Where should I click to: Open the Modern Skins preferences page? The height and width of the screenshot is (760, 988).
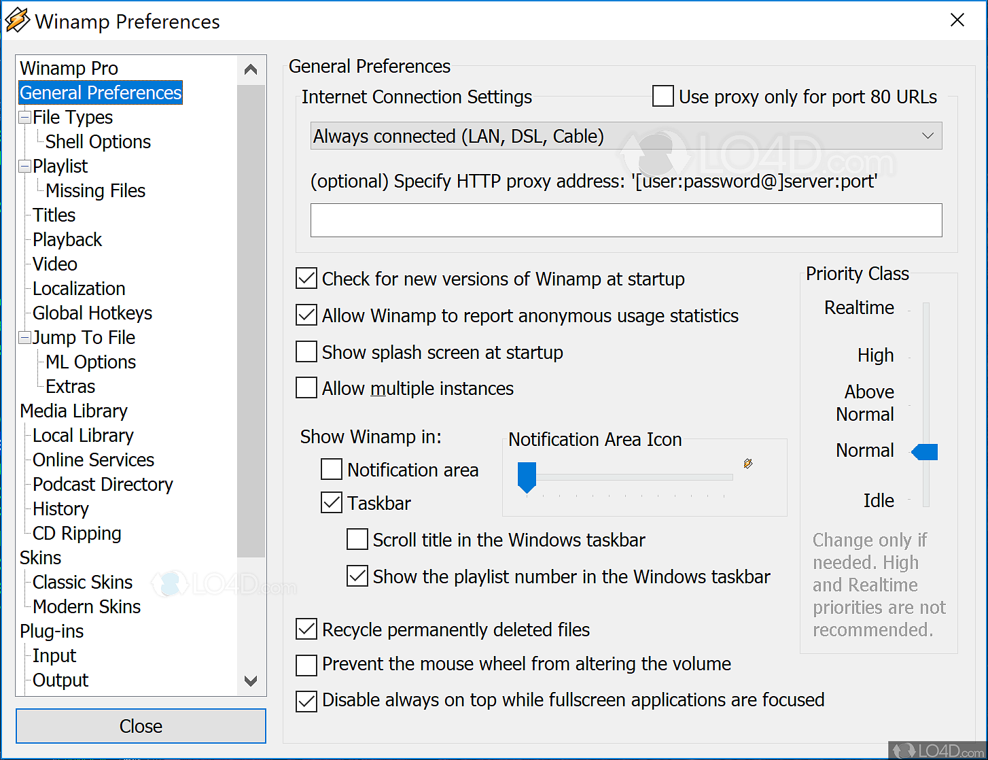click(87, 607)
